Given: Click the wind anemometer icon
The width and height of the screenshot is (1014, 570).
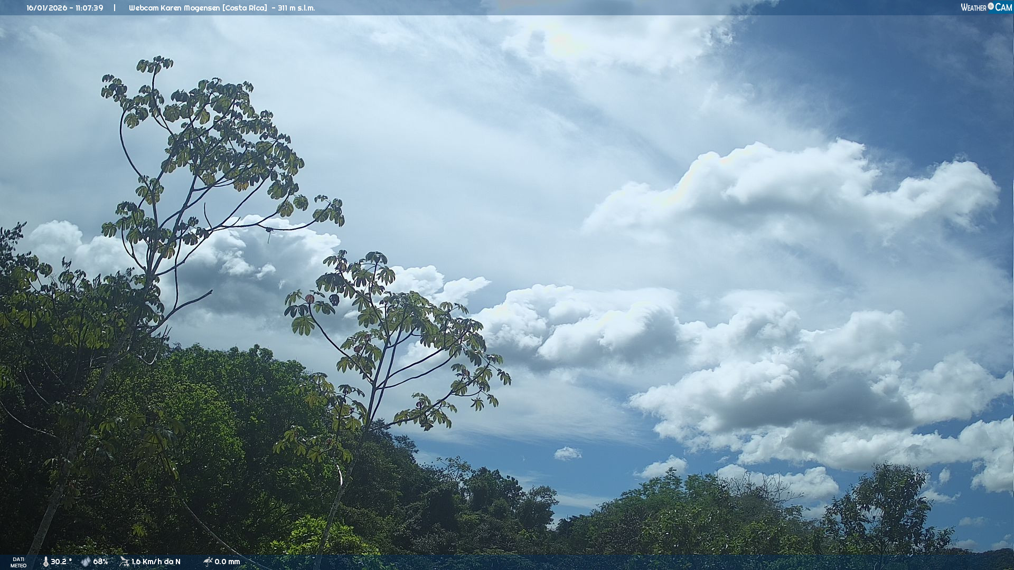Looking at the screenshot, I should [x=124, y=562].
